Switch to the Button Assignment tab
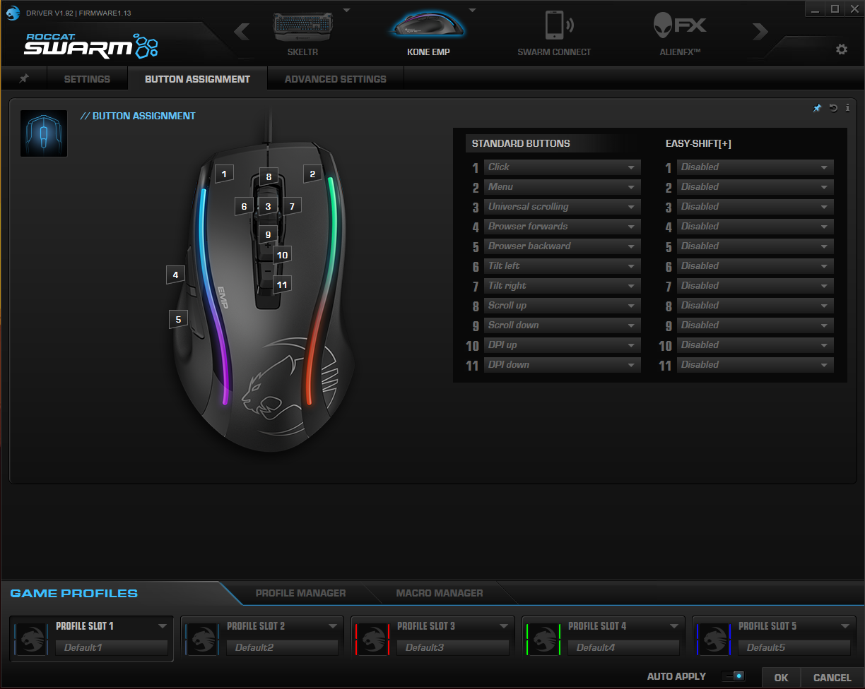Viewport: 865px width, 689px height. click(197, 79)
